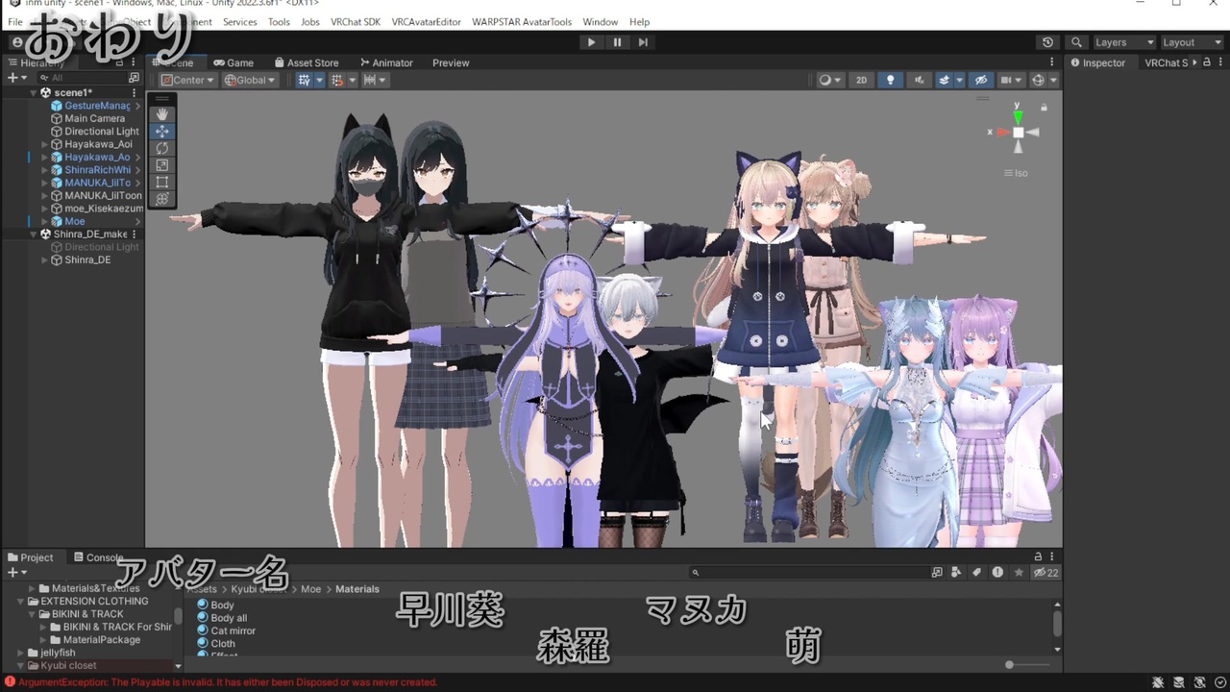Click the red X axis cone
Viewport: 1230px width, 692px height.
point(1002,133)
